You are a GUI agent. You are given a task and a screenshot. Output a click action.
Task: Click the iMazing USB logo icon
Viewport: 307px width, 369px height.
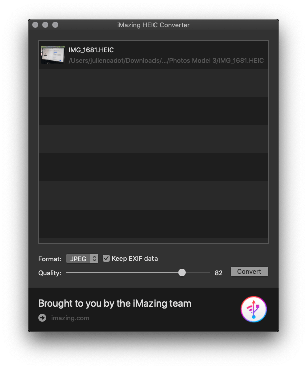[253, 309]
